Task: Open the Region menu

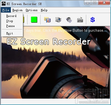Action: [18, 10]
